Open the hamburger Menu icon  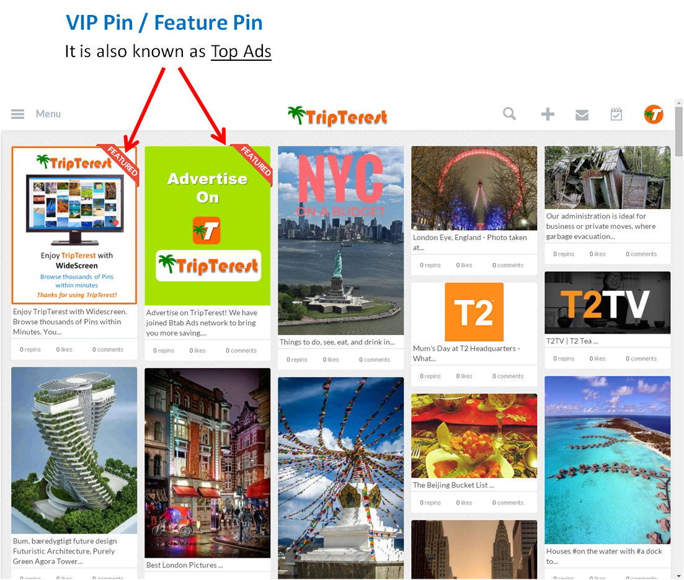(18, 114)
